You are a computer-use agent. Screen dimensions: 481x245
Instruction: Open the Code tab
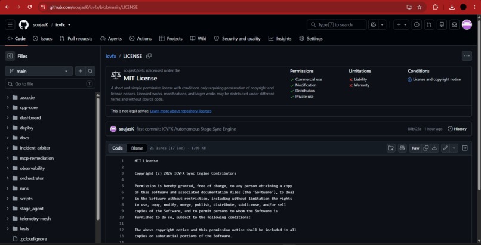click(x=17, y=39)
